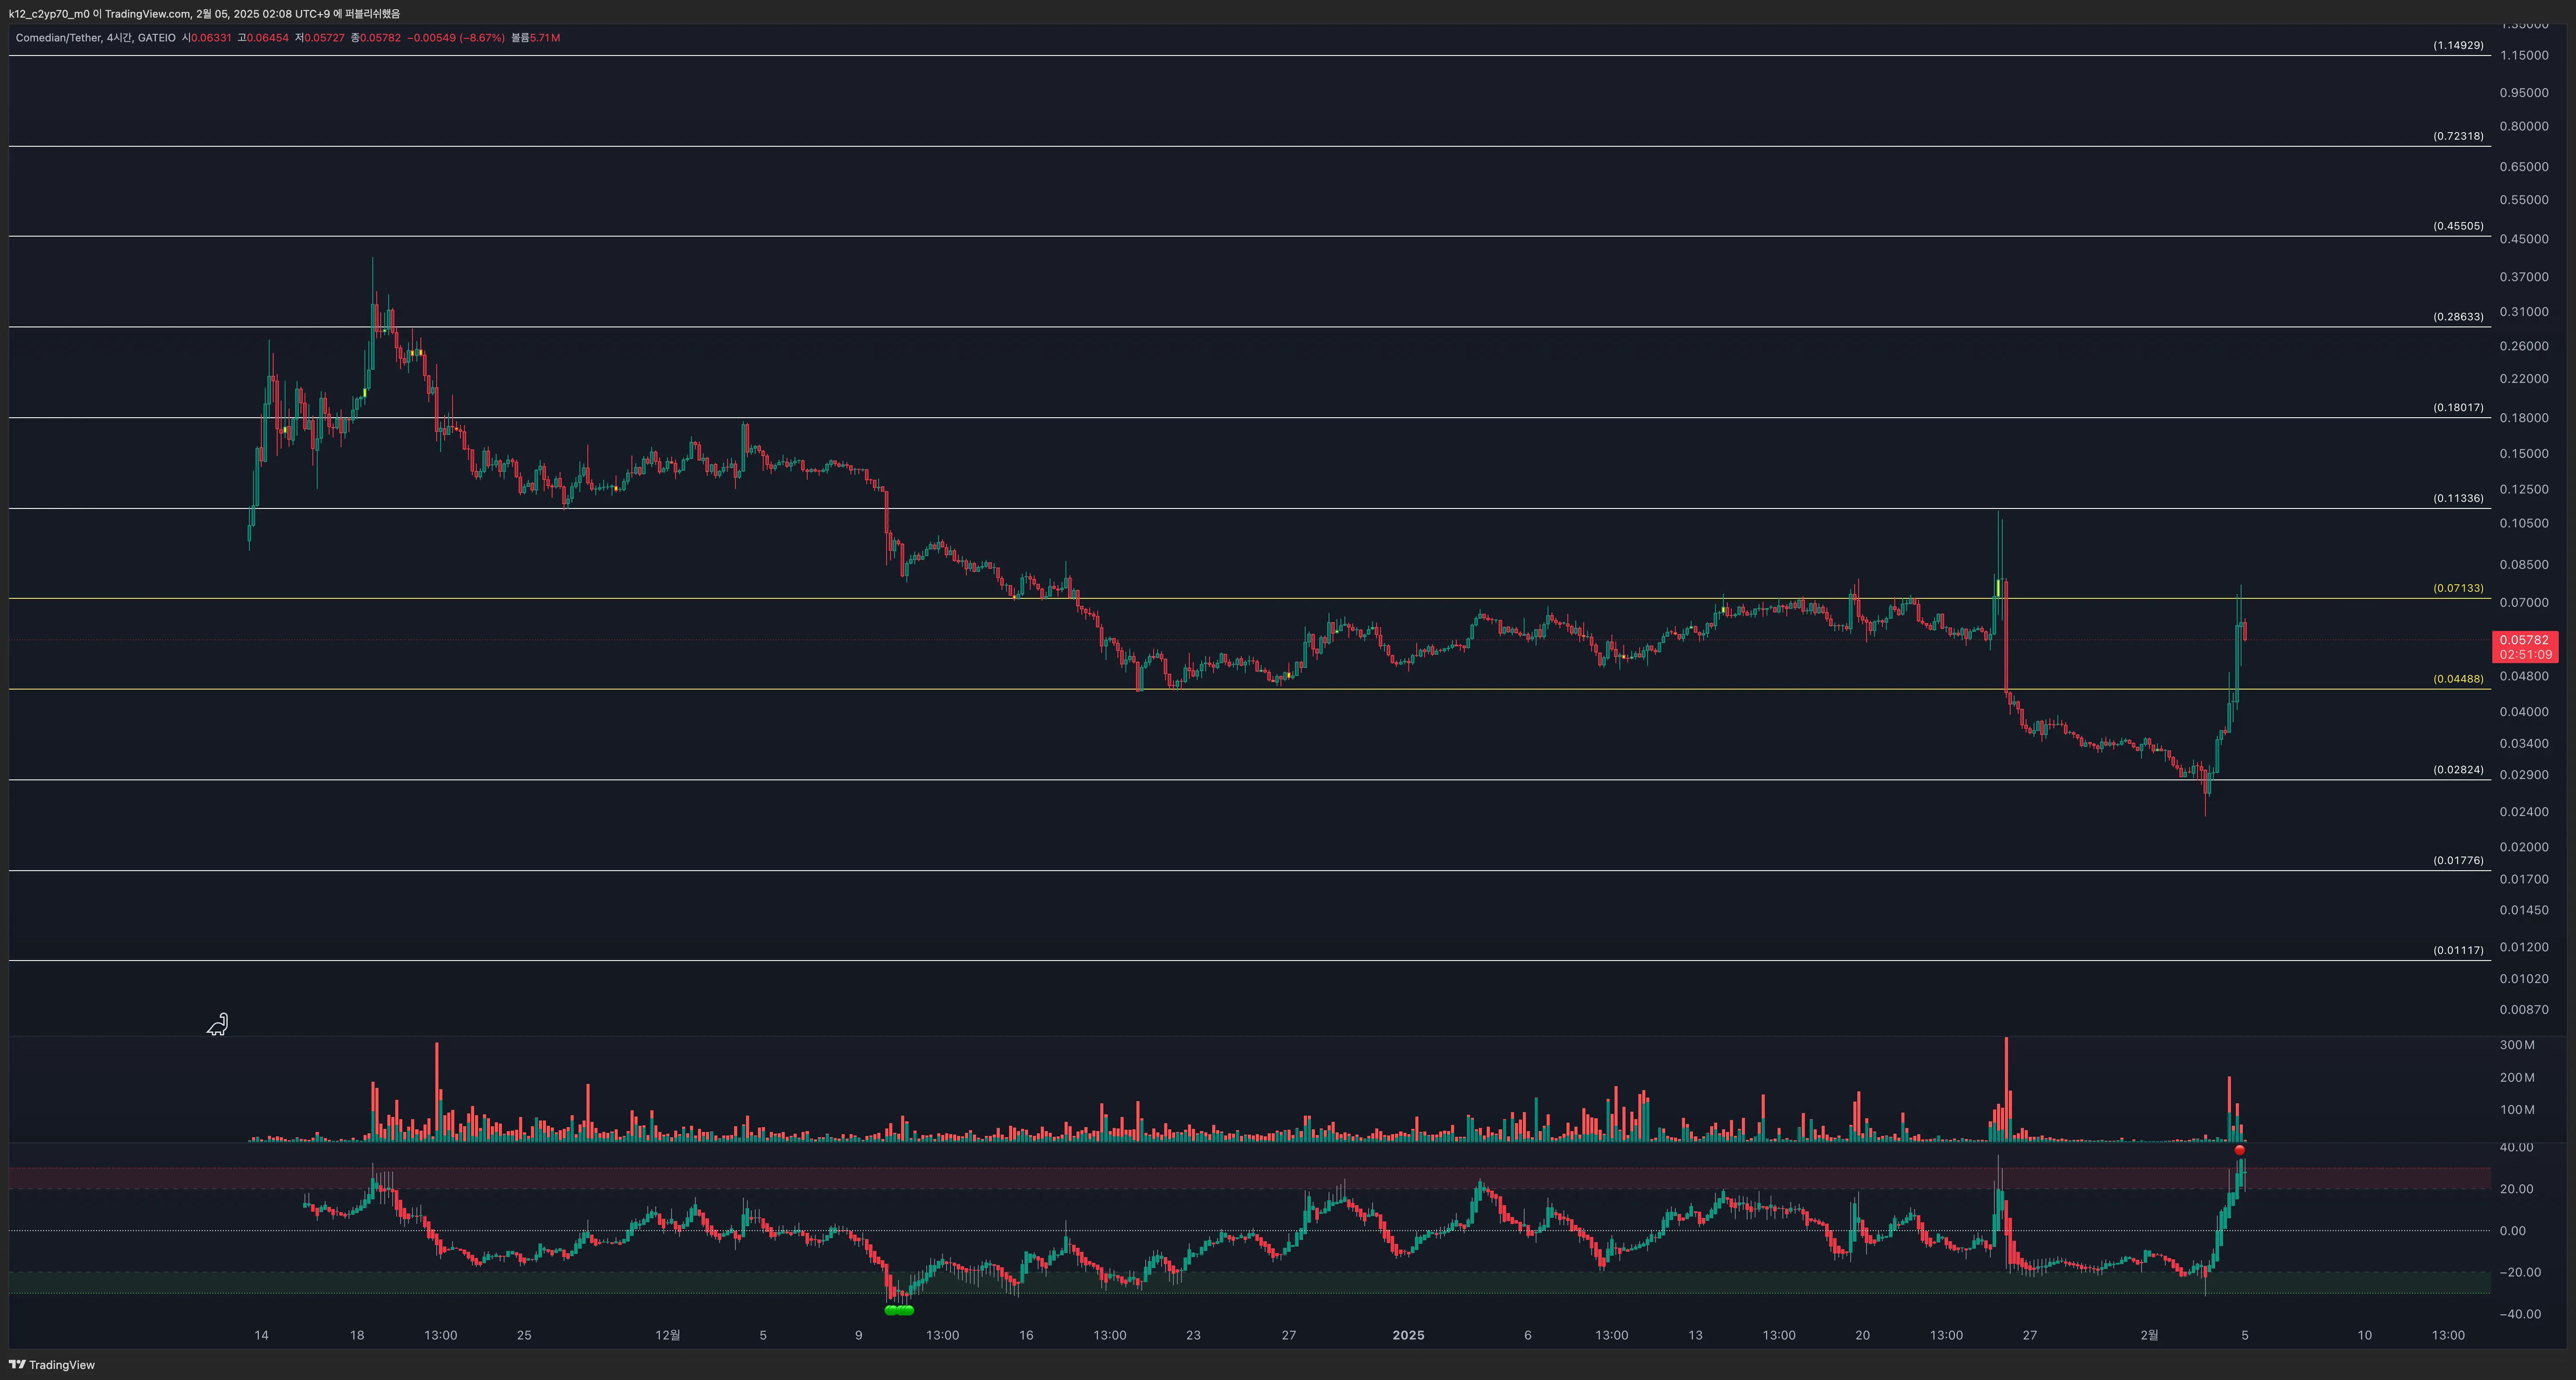Click 0.02400 on the price axis

[x=2524, y=812]
